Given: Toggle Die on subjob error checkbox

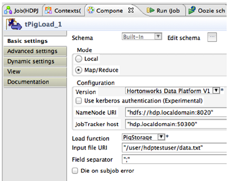Looking at the screenshot, I should pyautogui.click(x=75, y=171).
